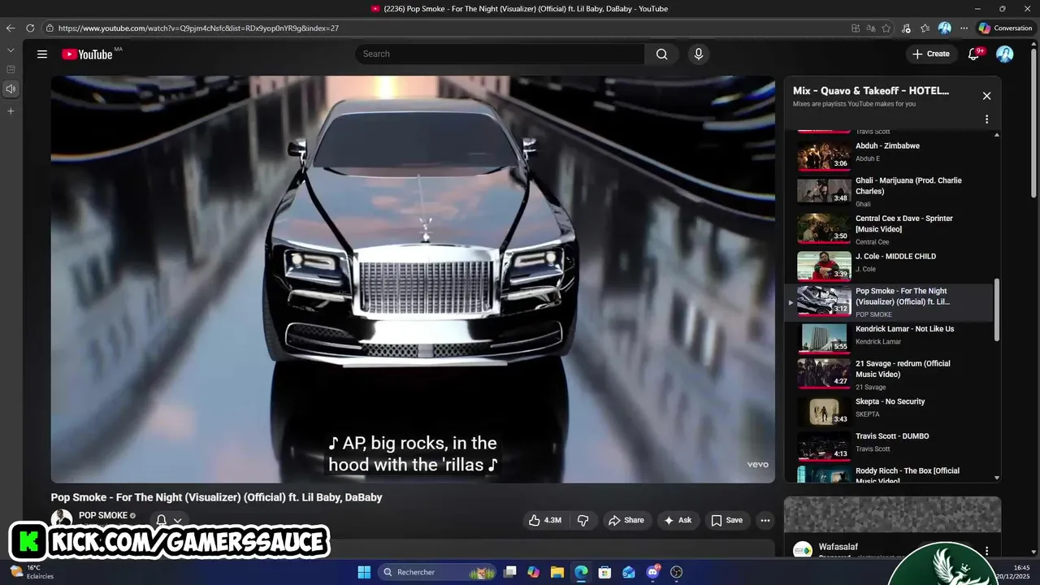Go back with browser back arrow
The height and width of the screenshot is (585, 1040).
point(11,28)
